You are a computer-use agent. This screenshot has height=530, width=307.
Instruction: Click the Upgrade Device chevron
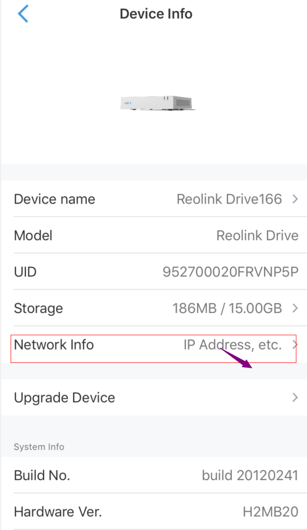(295, 398)
